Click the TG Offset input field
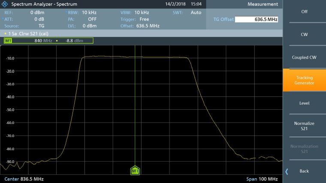Image resolution: width=326 pixels, height=183 pixels. [257, 19]
